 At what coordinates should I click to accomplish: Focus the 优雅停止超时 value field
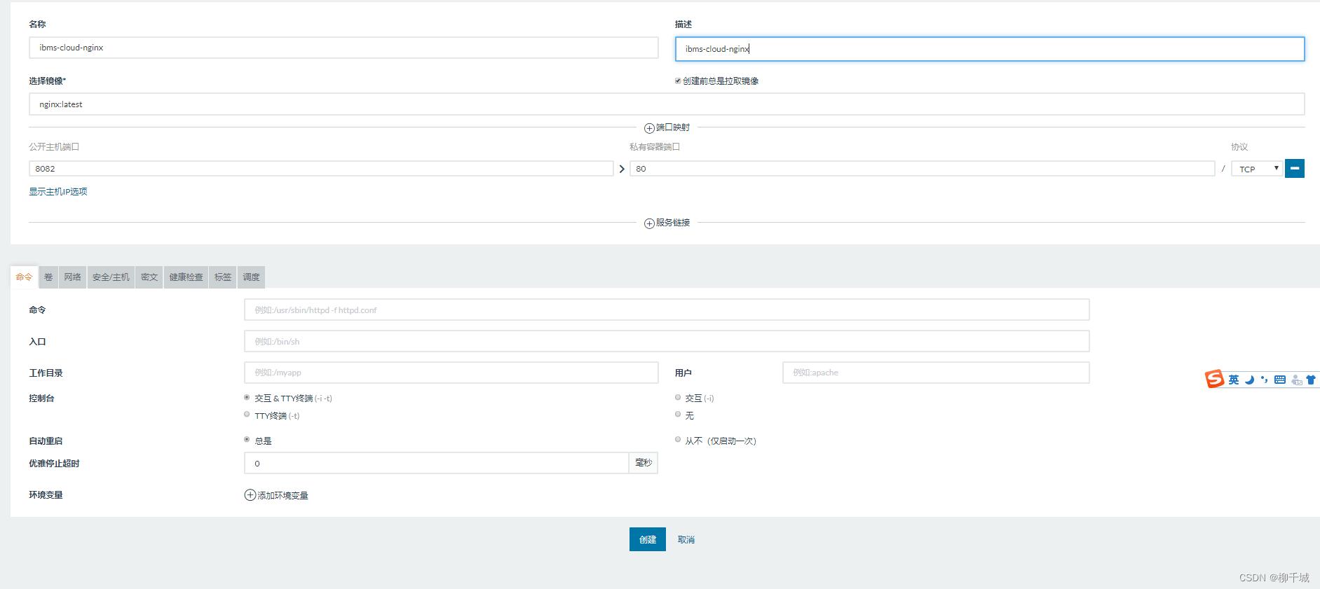point(436,463)
